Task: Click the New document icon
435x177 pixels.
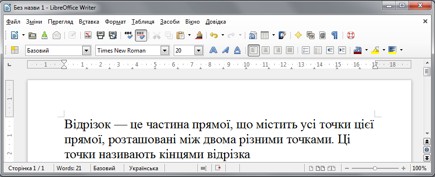Action: tap(15, 35)
